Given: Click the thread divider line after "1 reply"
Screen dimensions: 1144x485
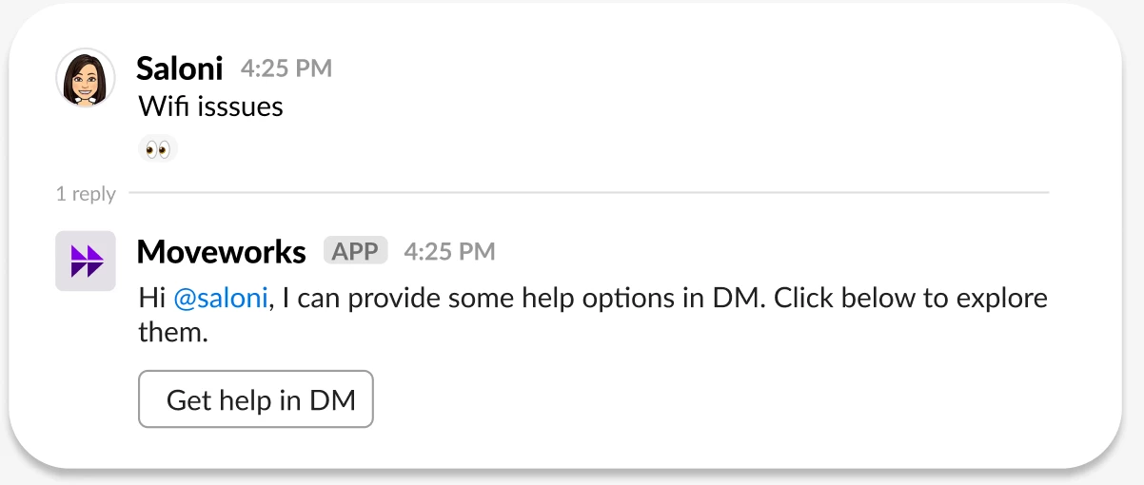Looking at the screenshot, I should tap(588, 193).
